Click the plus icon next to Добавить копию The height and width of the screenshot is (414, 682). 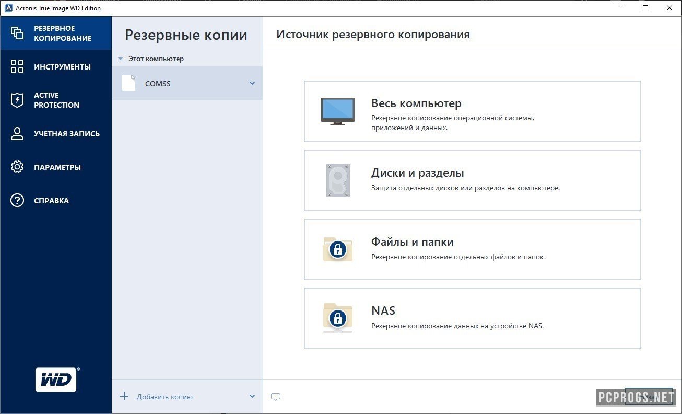click(124, 396)
